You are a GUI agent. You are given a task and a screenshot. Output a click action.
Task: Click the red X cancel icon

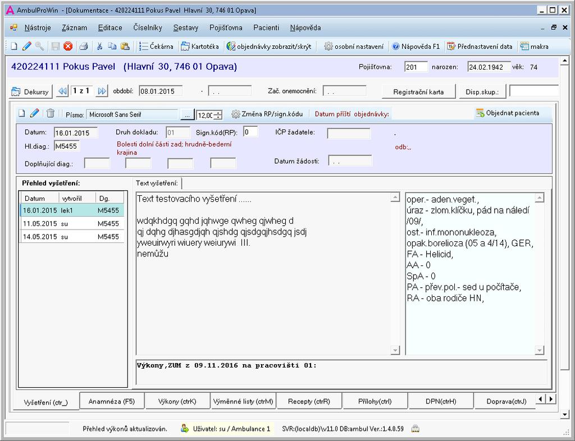(68, 46)
